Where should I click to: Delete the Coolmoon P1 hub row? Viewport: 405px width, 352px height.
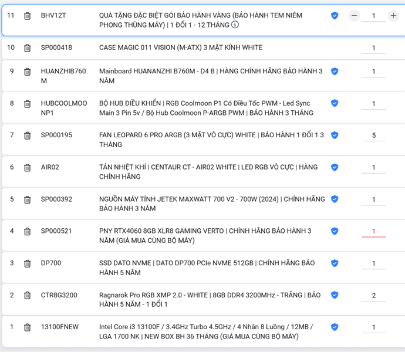point(28,104)
